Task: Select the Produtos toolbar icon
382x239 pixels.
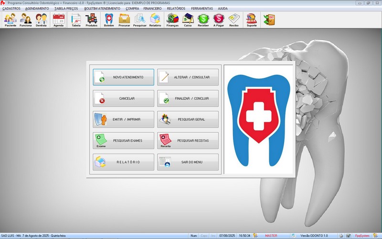Action: [x=91, y=20]
